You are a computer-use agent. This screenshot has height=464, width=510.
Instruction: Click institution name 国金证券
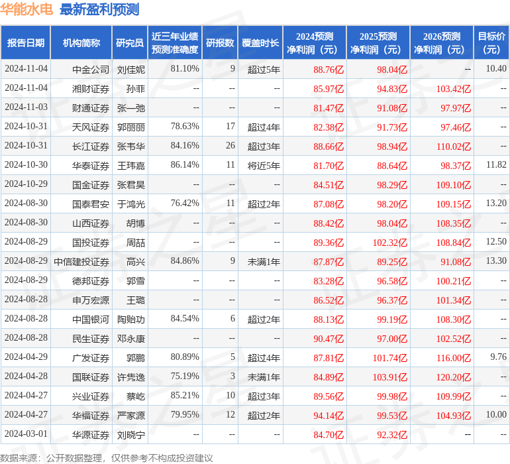[91, 185]
